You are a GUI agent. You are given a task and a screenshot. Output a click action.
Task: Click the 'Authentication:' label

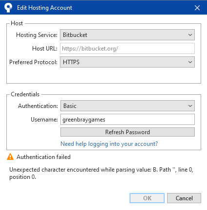tap(38, 106)
